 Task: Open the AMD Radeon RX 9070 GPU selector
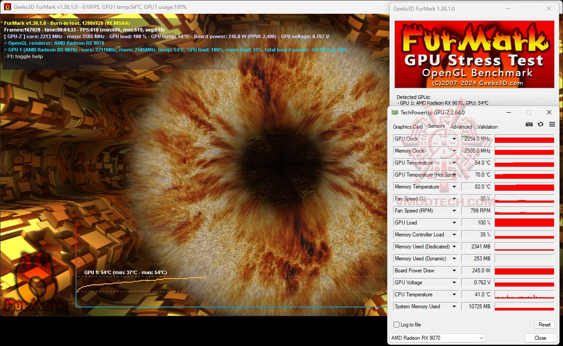pos(437,338)
